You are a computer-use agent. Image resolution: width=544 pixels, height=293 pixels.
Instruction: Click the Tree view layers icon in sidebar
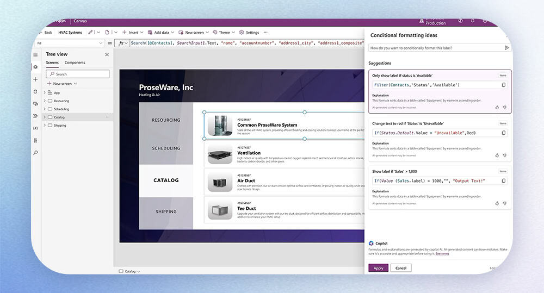click(35, 67)
